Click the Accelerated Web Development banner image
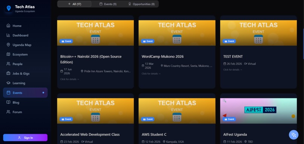 (x=95, y=111)
